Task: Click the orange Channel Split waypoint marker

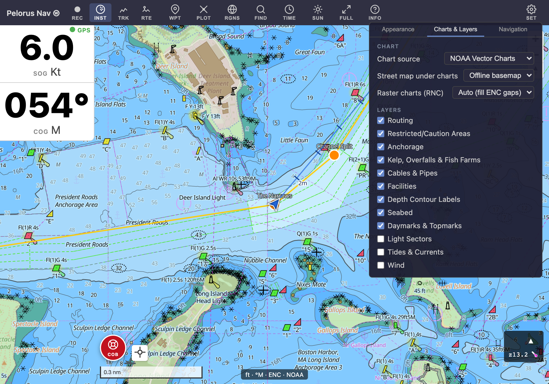Action: point(334,155)
